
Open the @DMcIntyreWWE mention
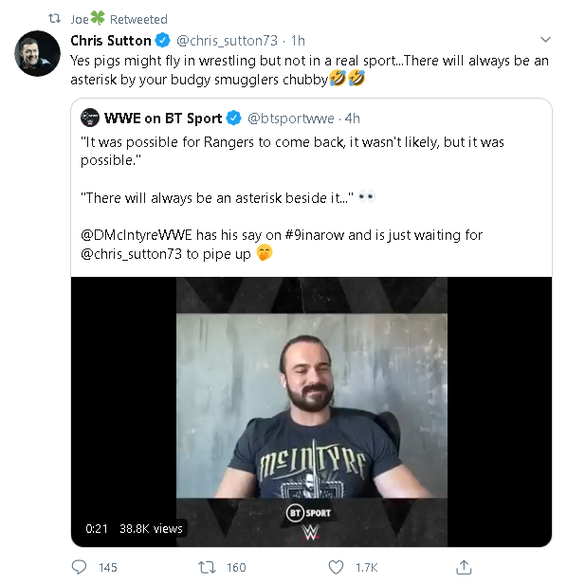[x=137, y=235]
